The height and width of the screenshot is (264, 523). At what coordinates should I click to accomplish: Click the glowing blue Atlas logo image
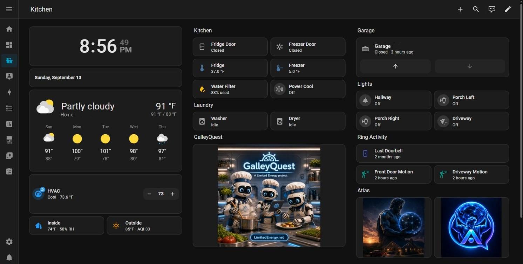[471, 228]
